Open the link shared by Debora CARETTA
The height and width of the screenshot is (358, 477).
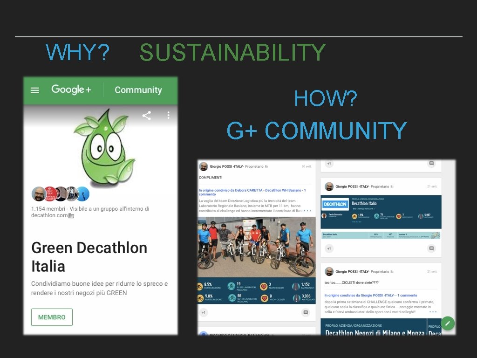[x=252, y=192]
